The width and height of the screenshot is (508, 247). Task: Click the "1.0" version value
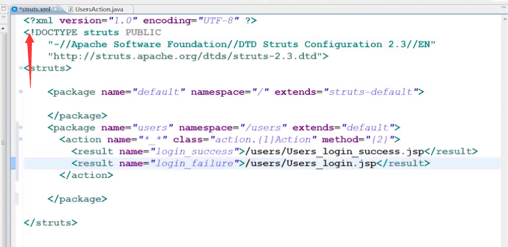click(123, 20)
